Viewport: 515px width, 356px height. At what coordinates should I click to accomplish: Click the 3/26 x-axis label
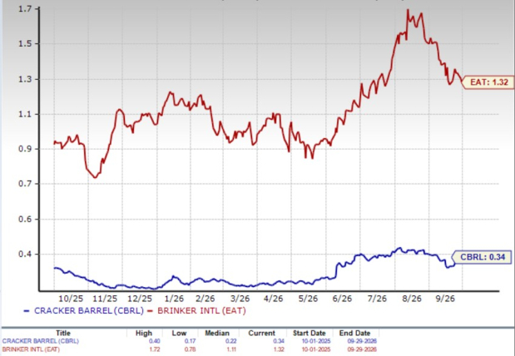(240, 299)
